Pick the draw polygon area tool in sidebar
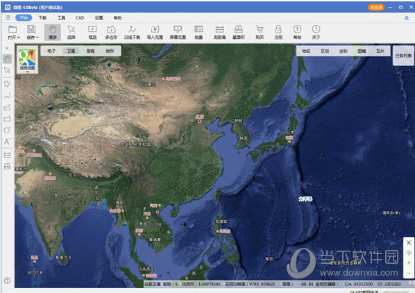 point(7,108)
